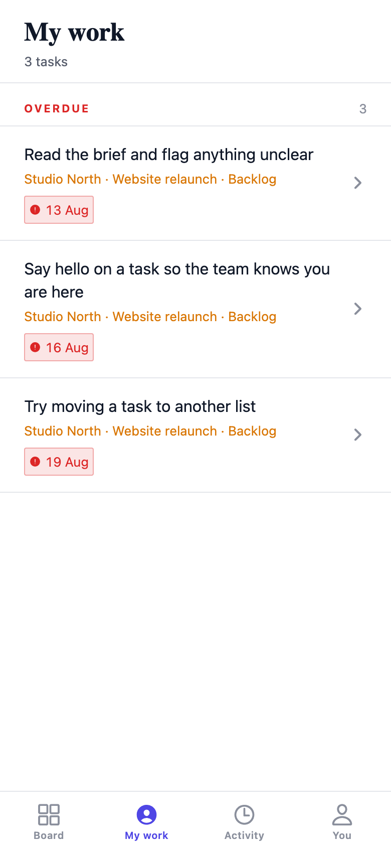The image size is (391, 847).
Task: Click the overdue alert icon on 19 Aug
Action: [35, 462]
